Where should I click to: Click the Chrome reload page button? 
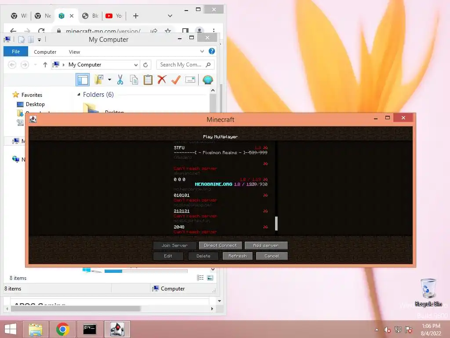[41, 31]
